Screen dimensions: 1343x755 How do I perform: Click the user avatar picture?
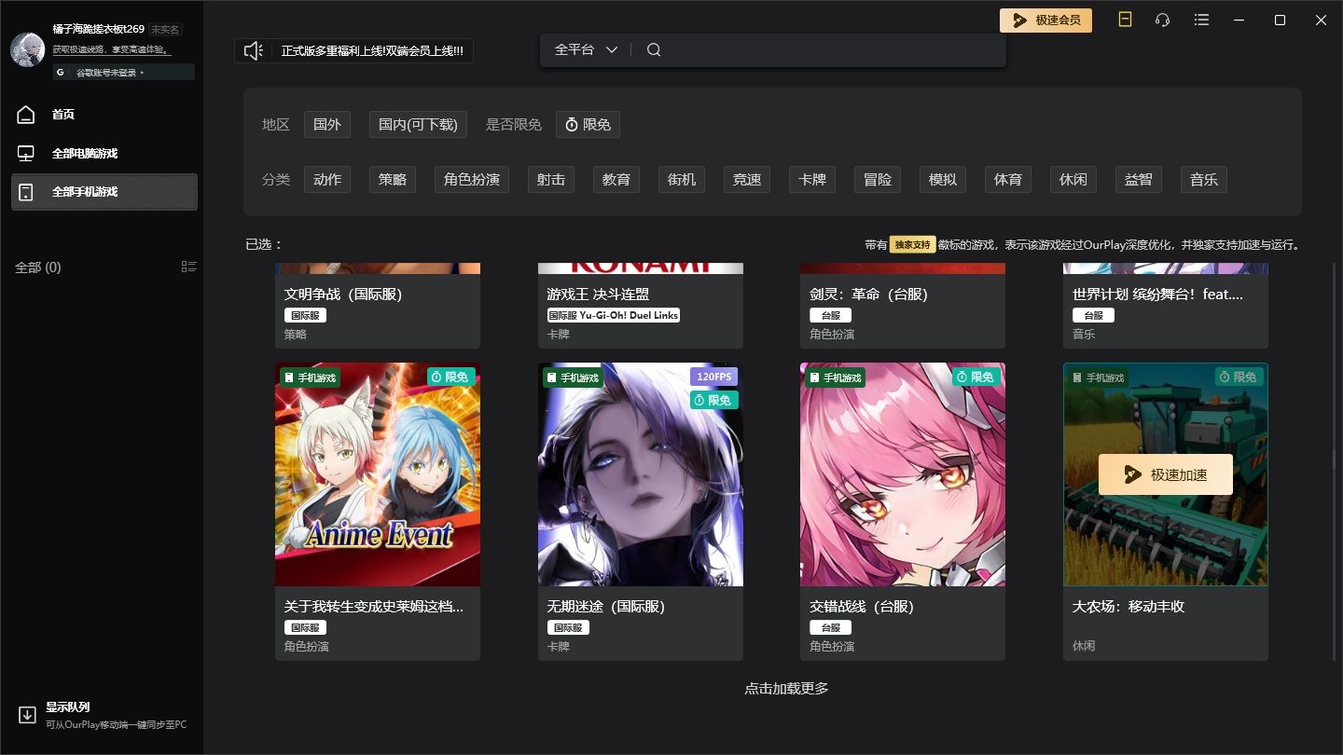coord(28,49)
